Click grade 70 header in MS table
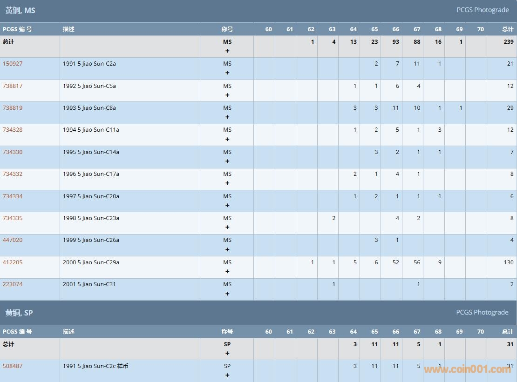This screenshot has width=517, height=382. 480,29
